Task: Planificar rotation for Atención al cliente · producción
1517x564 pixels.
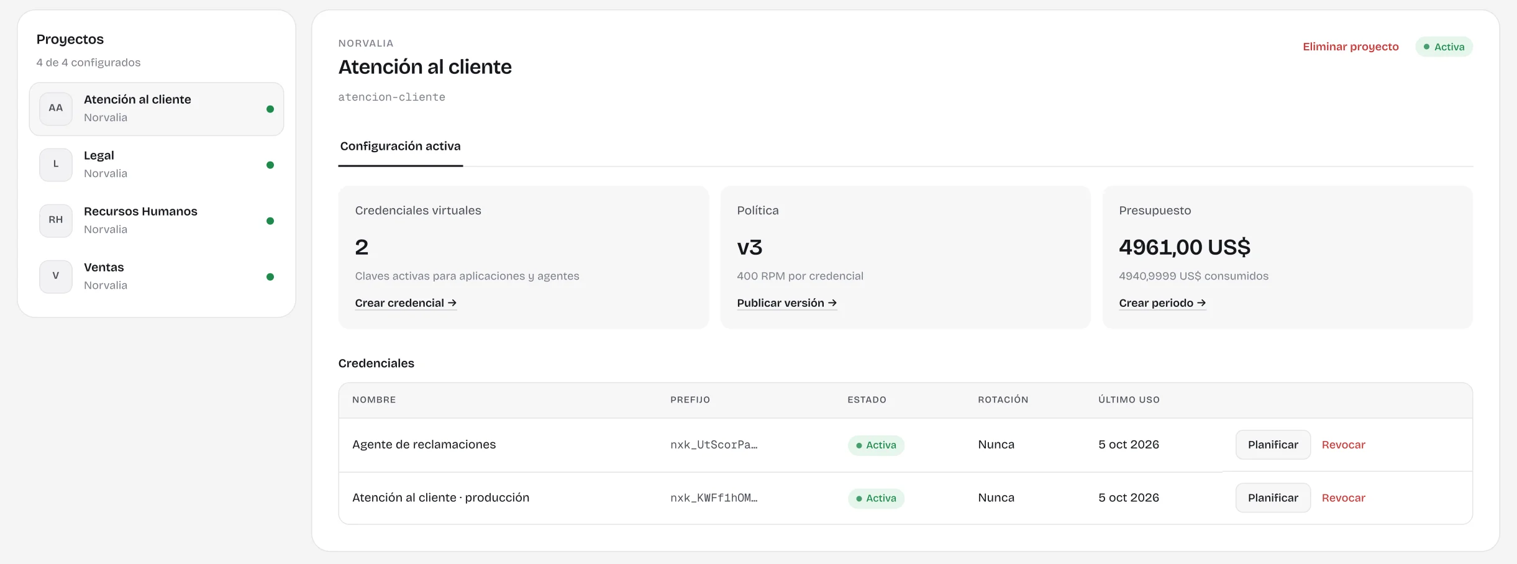Action: [1273, 498]
